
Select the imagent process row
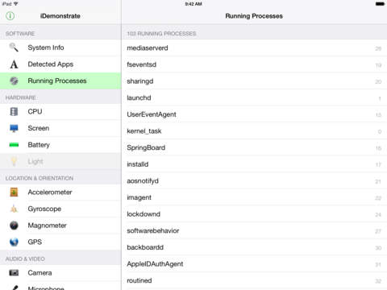[254, 197]
